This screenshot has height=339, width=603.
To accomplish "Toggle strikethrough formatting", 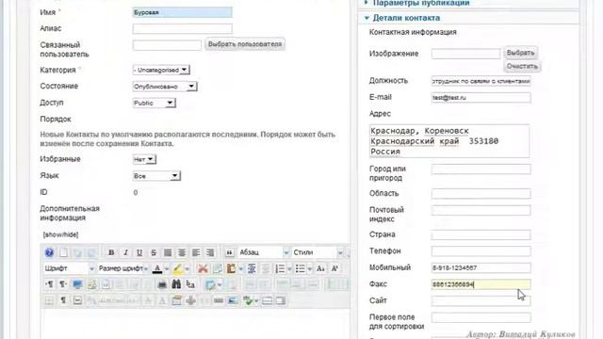I will (x=154, y=252).
